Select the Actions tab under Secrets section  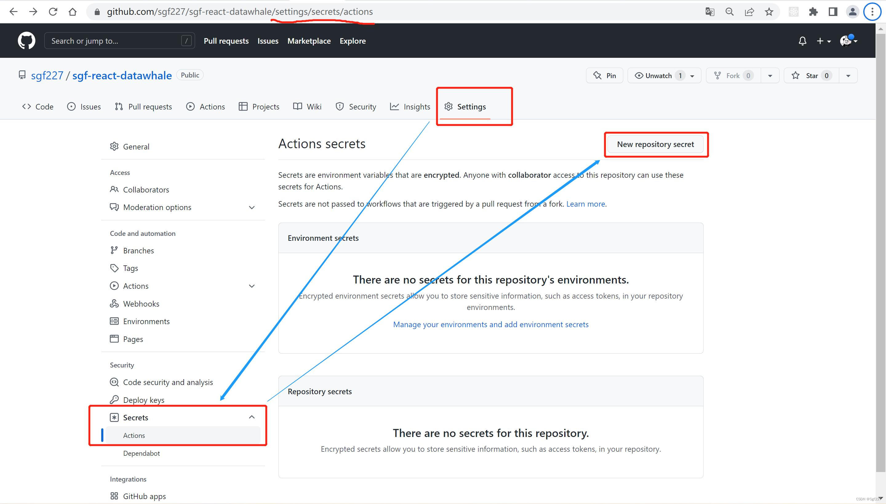click(x=134, y=435)
